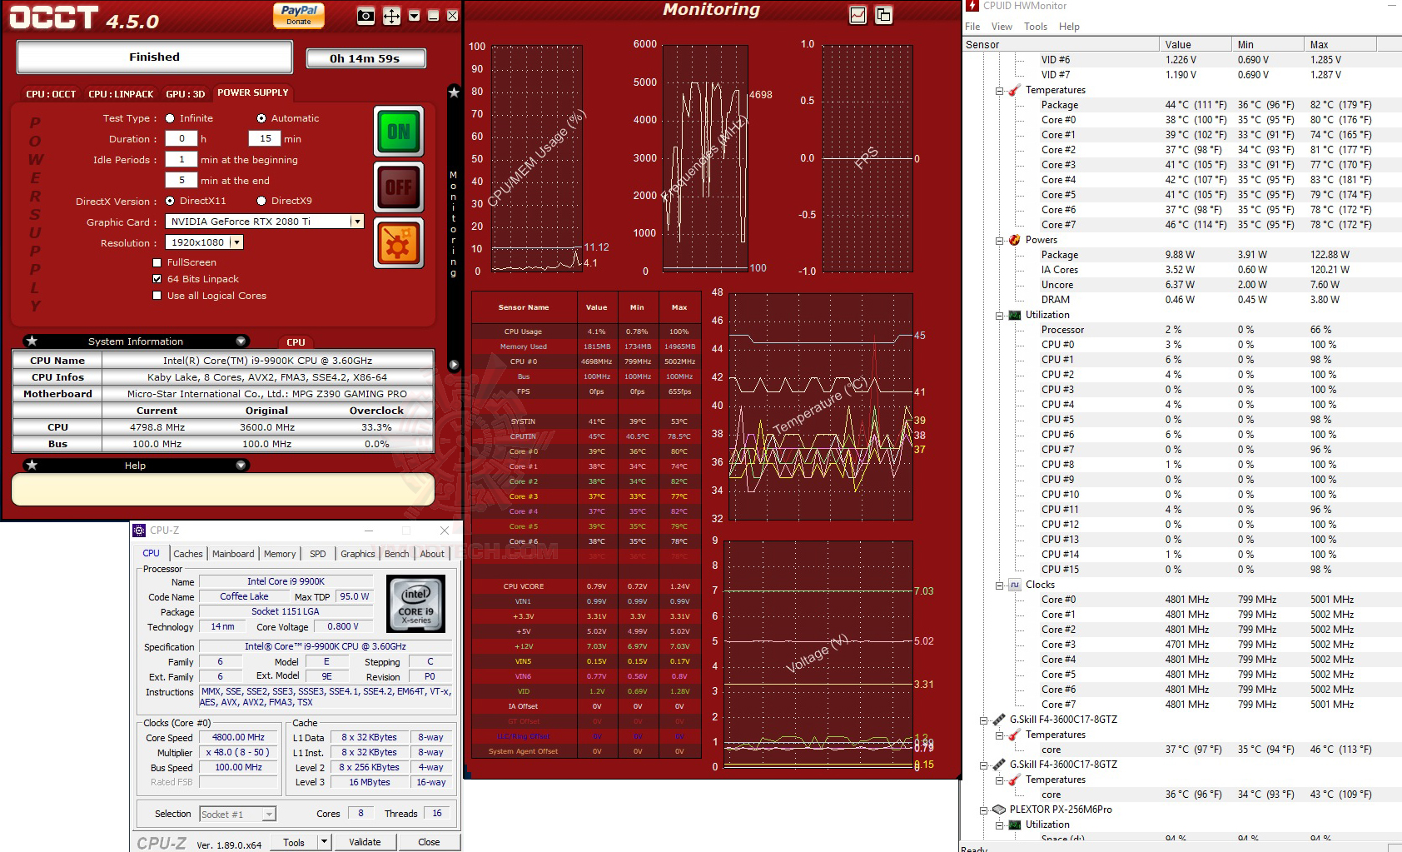The image size is (1402, 852).
Task: Switch to the GPU:3D tab in OCCT
Action: [185, 93]
